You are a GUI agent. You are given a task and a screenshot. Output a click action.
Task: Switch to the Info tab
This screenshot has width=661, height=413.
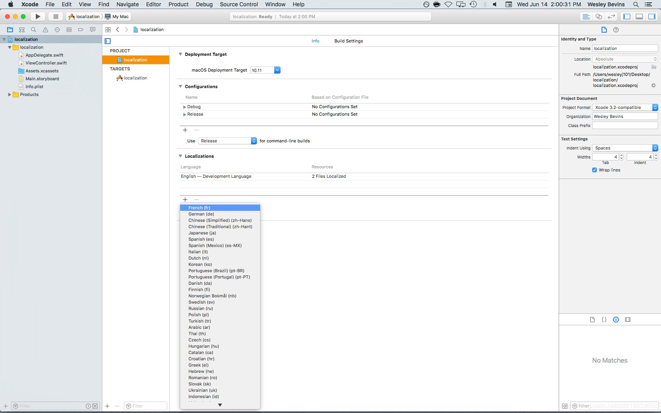point(316,41)
